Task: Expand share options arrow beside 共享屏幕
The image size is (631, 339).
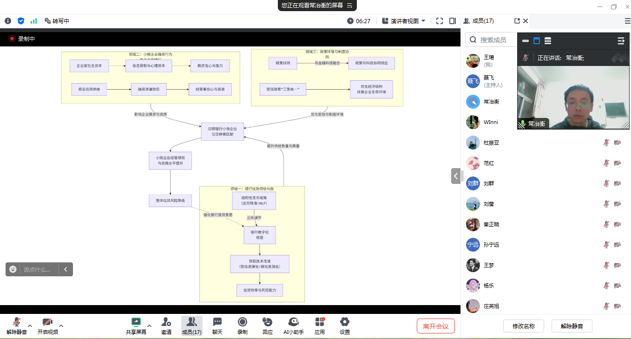Action: pos(149,325)
